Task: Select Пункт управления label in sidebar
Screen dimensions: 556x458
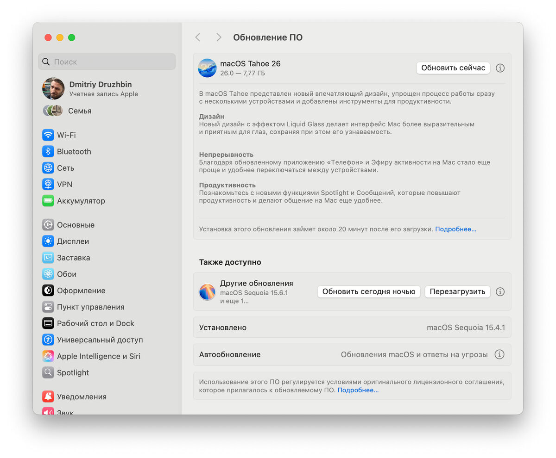Action: click(x=91, y=307)
